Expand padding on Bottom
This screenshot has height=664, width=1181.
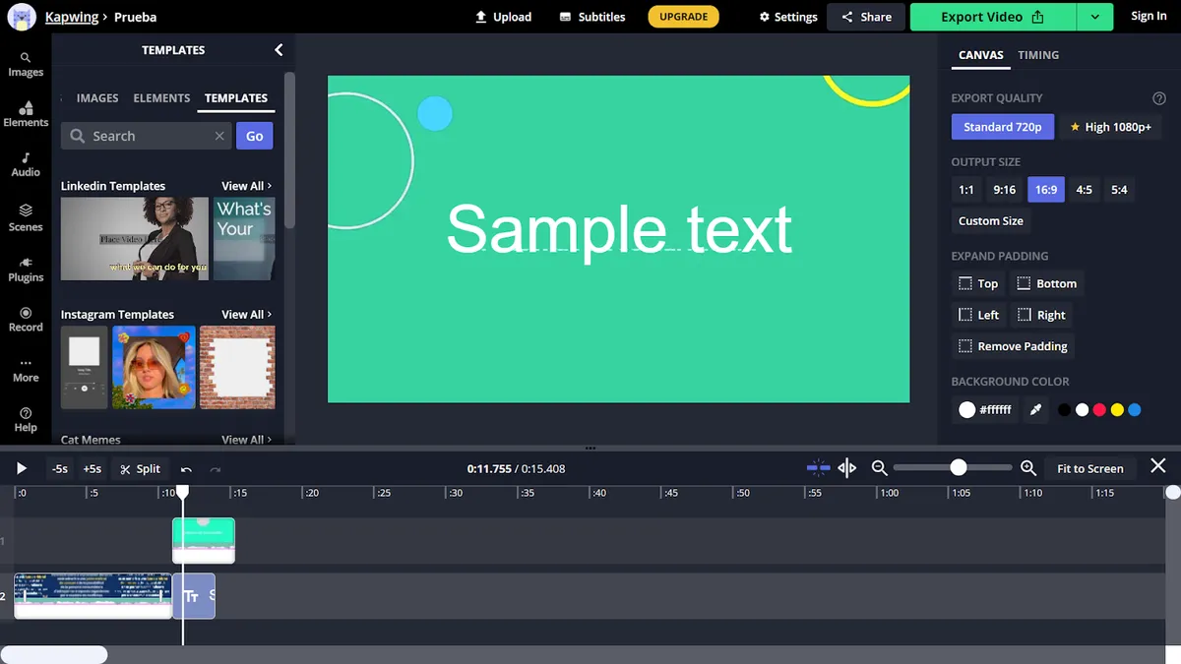coord(1047,283)
